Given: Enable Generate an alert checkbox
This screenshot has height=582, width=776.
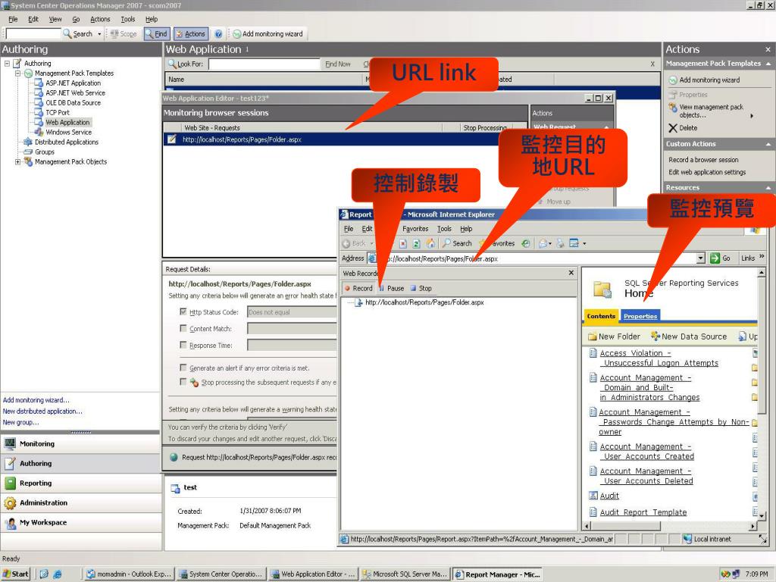Looking at the screenshot, I should (183, 368).
